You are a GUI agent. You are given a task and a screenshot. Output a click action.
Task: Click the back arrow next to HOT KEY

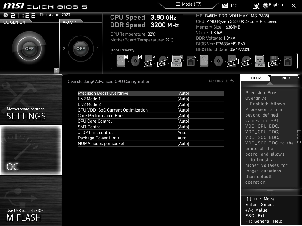pos(232,81)
